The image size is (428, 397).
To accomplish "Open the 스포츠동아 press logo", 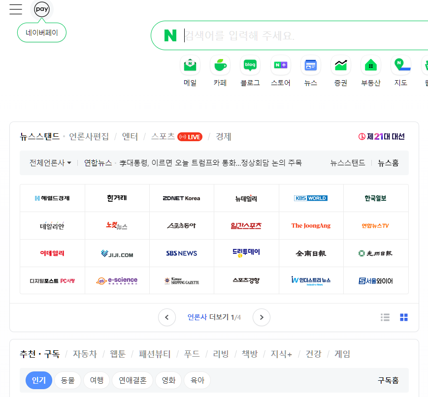I will click(182, 226).
